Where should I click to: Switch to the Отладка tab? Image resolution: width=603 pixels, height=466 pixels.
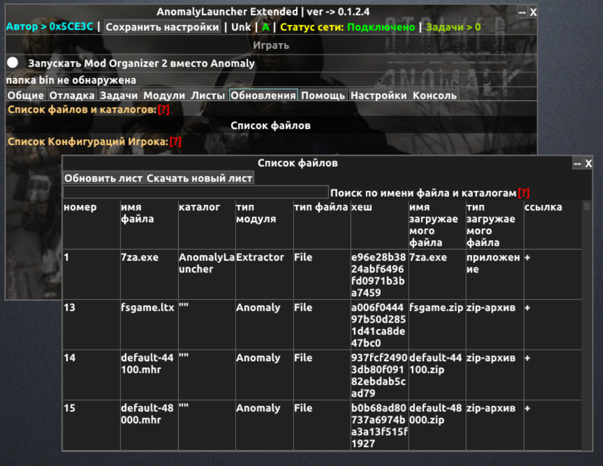pyautogui.click(x=72, y=95)
